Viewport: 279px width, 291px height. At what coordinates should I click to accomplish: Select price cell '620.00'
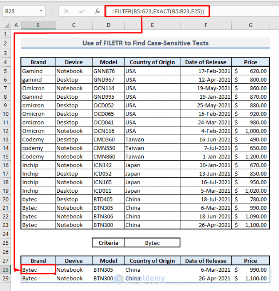251,71
